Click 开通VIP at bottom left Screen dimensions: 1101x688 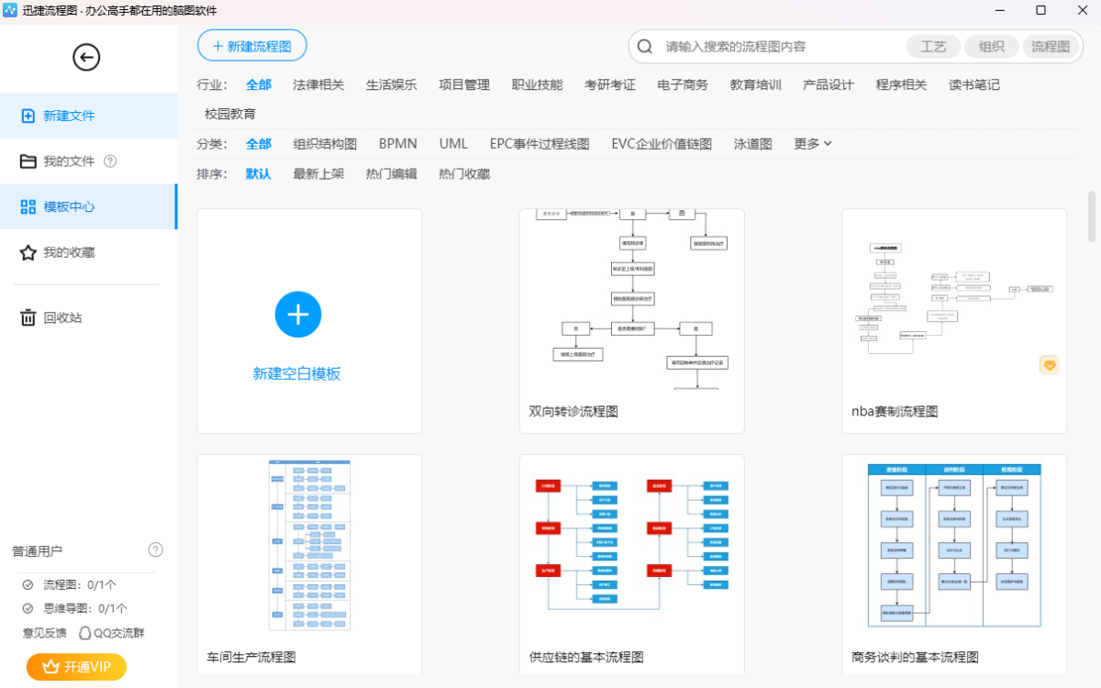(x=76, y=667)
